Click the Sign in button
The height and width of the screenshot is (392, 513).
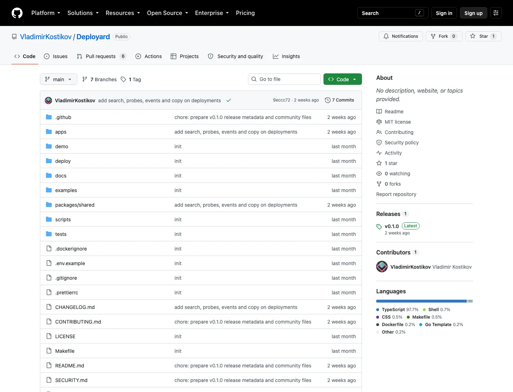444,13
